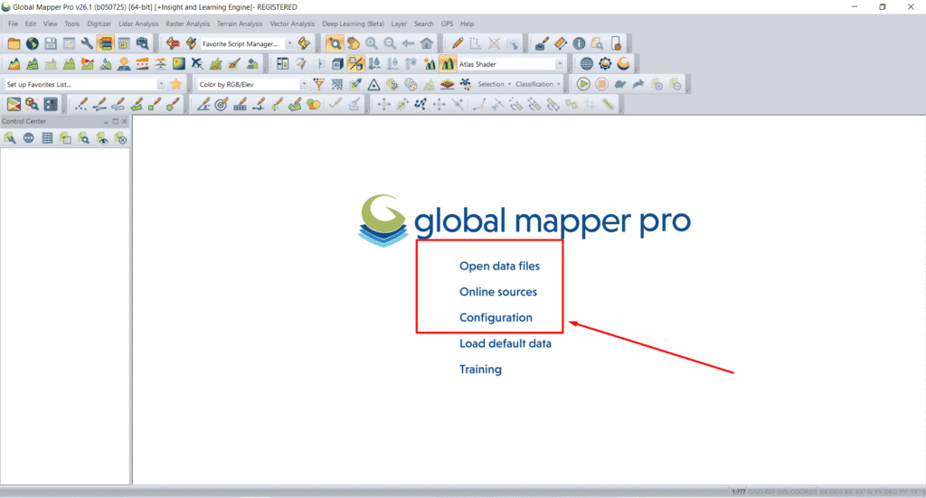The image size is (926, 498).
Task: Select the Digitizer pencil tool
Action: (457, 43)
